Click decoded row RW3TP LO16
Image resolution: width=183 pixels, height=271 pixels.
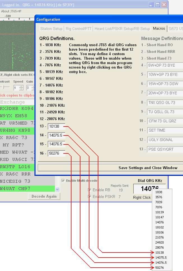coord(17,167)
